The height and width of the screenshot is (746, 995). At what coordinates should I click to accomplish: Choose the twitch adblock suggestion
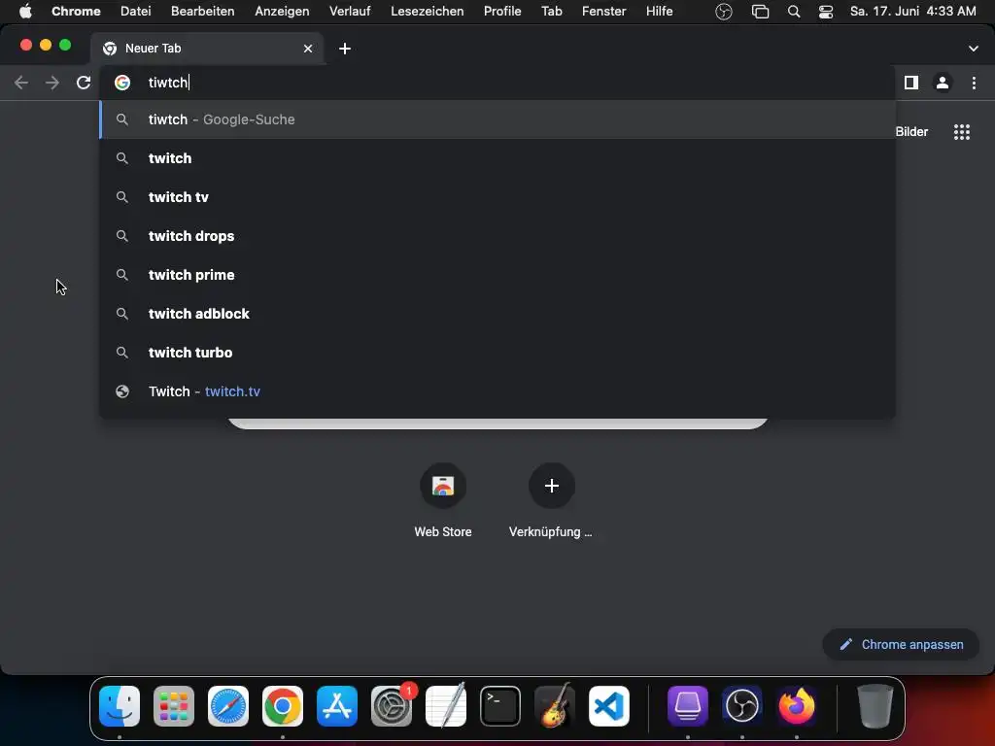(497, 314)
